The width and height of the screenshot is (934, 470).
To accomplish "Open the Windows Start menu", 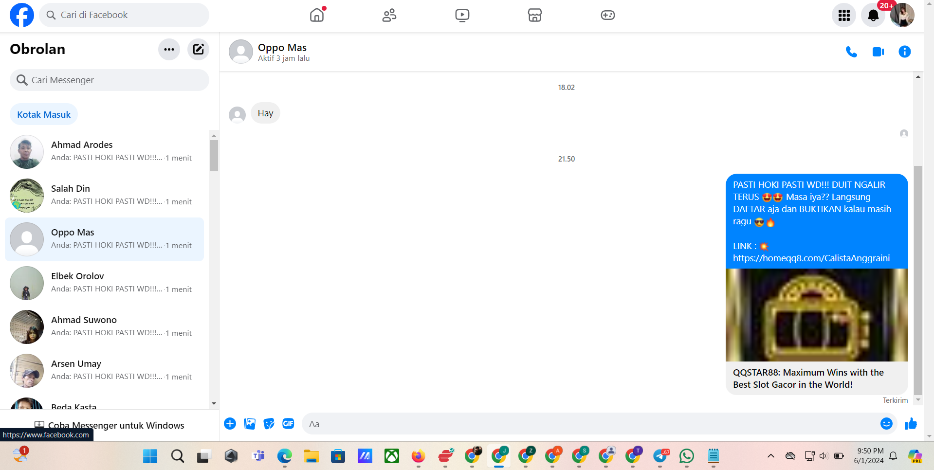I will [x=150, y=456].
